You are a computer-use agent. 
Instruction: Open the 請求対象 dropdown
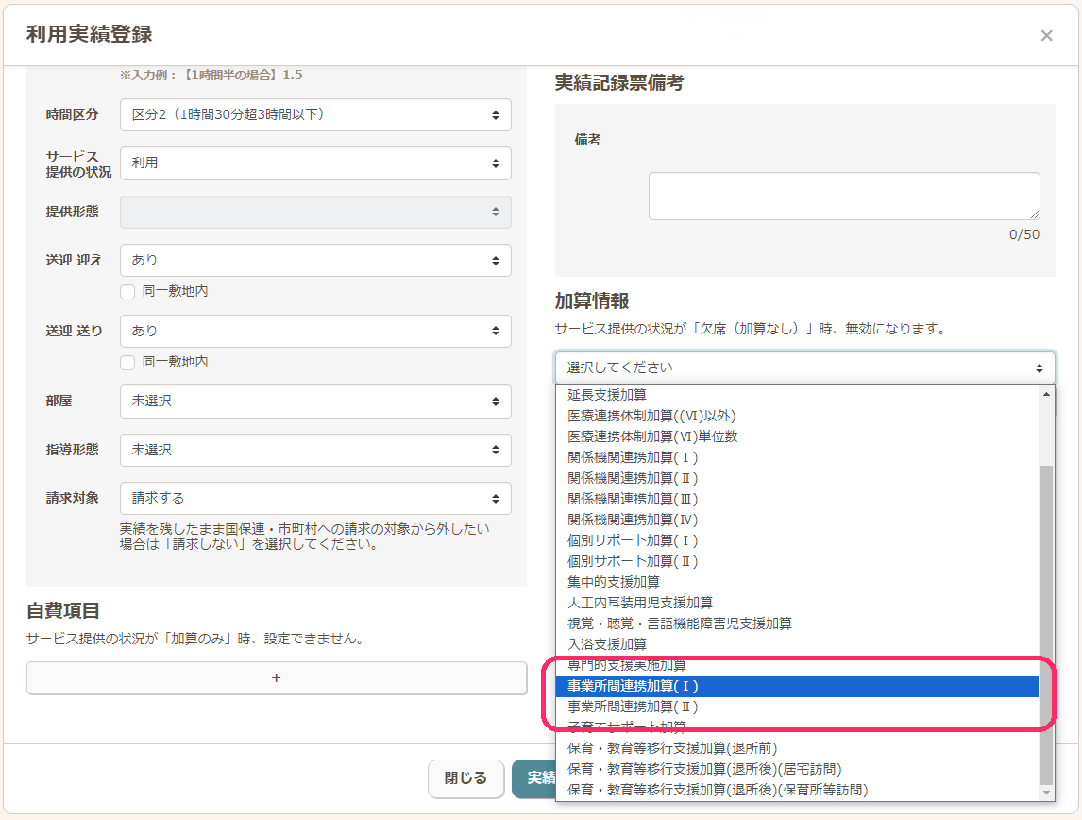click(x=315, y=499)
